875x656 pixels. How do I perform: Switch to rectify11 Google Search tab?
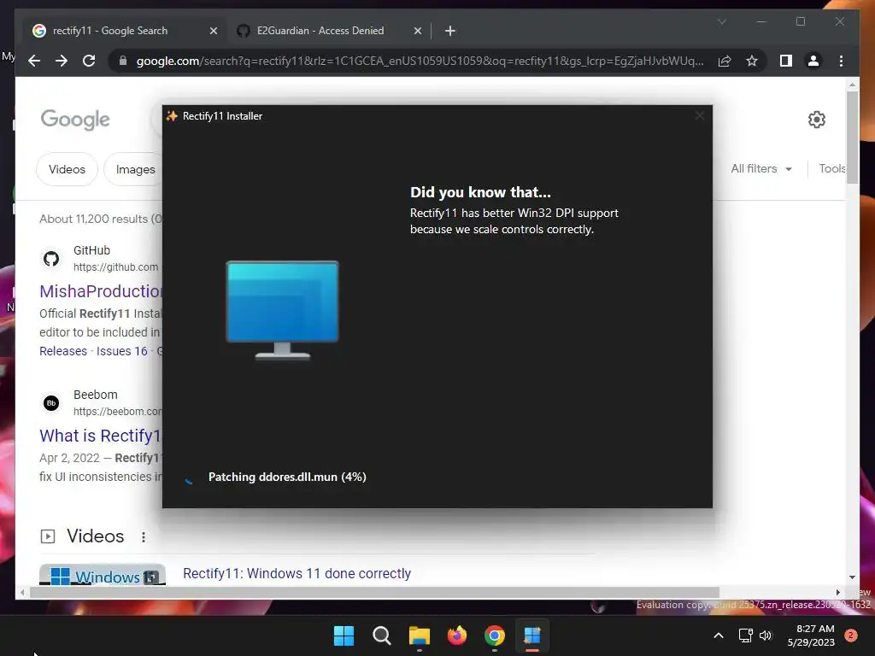(125, 31)
